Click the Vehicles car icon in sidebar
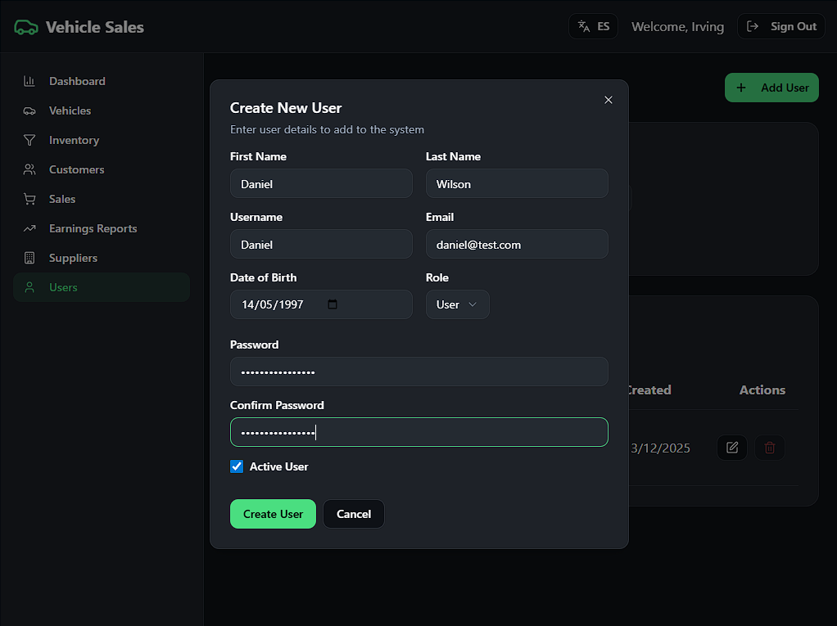Screen dimensions: 837x626 (29, 111)
